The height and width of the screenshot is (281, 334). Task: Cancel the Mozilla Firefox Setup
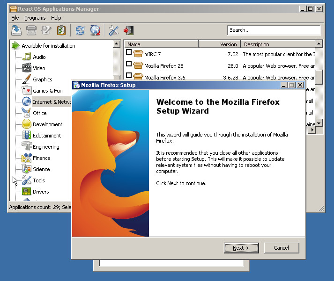pyautogui.click(x=281, y=248)
